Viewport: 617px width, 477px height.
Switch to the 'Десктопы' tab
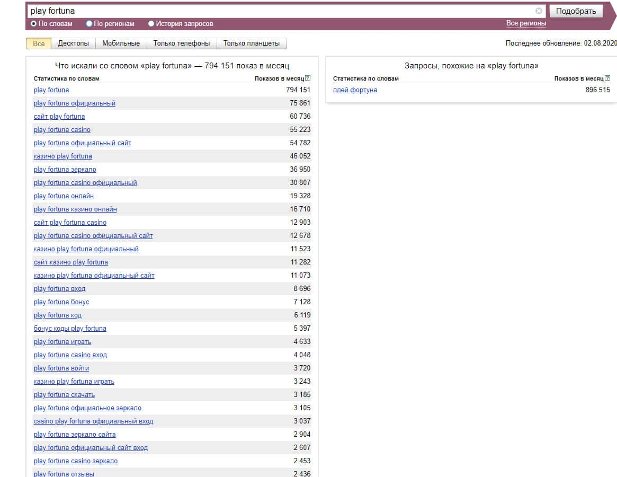tap(74, 43)
